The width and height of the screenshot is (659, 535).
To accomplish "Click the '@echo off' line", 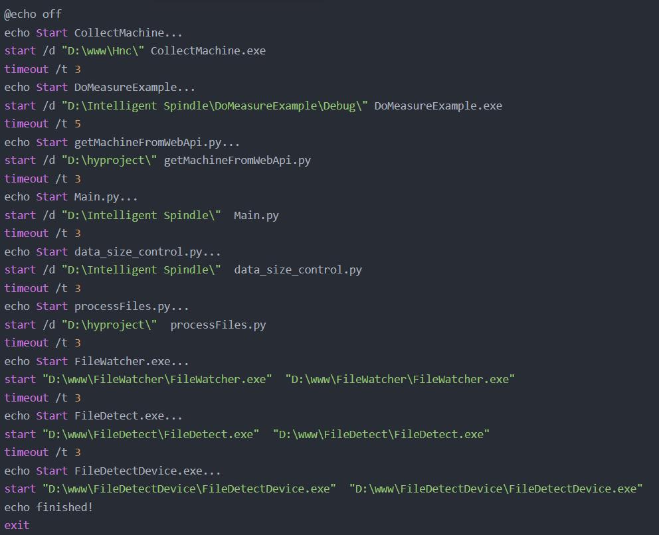I will pos(33,15).
